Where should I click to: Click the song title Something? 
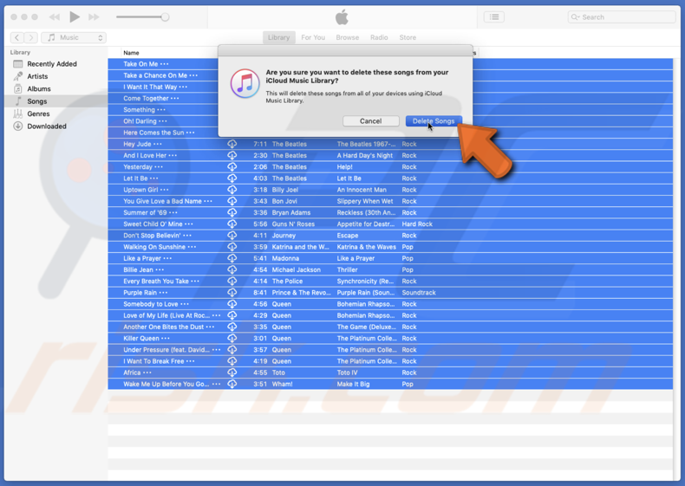click(139, 110)
